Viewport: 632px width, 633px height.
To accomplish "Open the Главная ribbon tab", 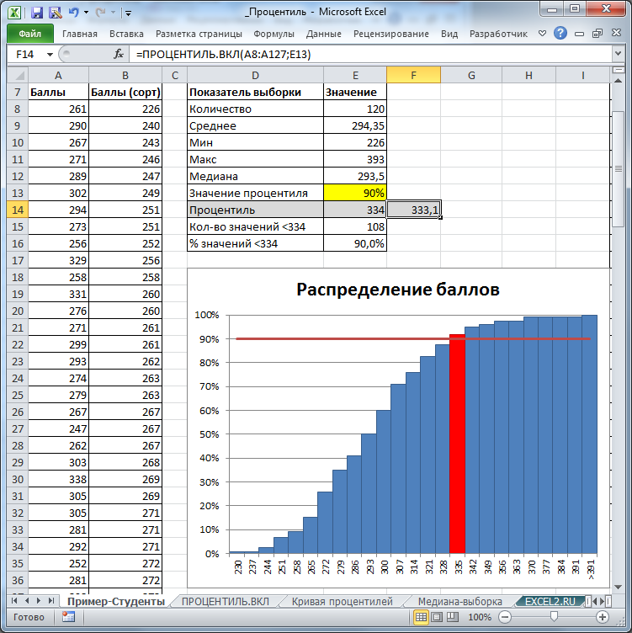I will pos(80,34).
